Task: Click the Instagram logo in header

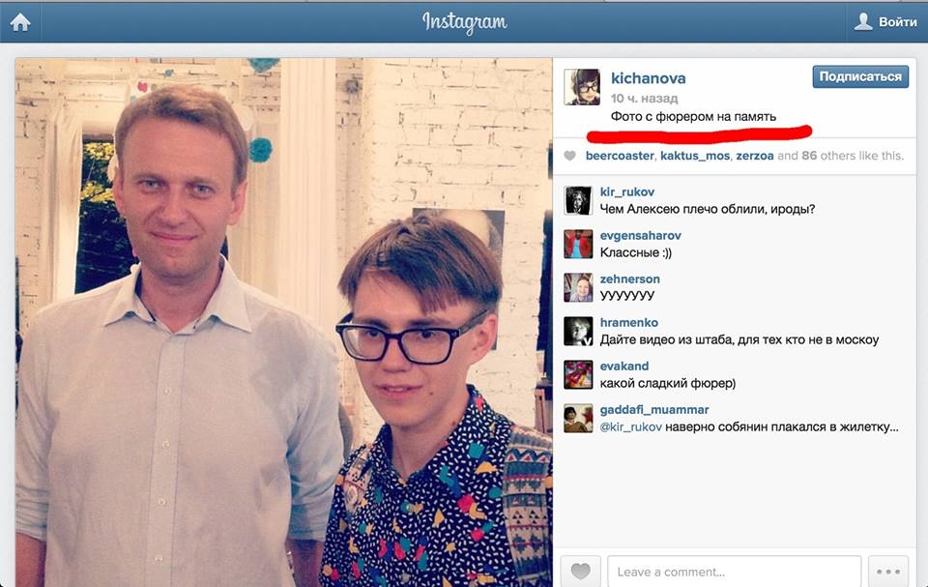Action: point(465,22)
